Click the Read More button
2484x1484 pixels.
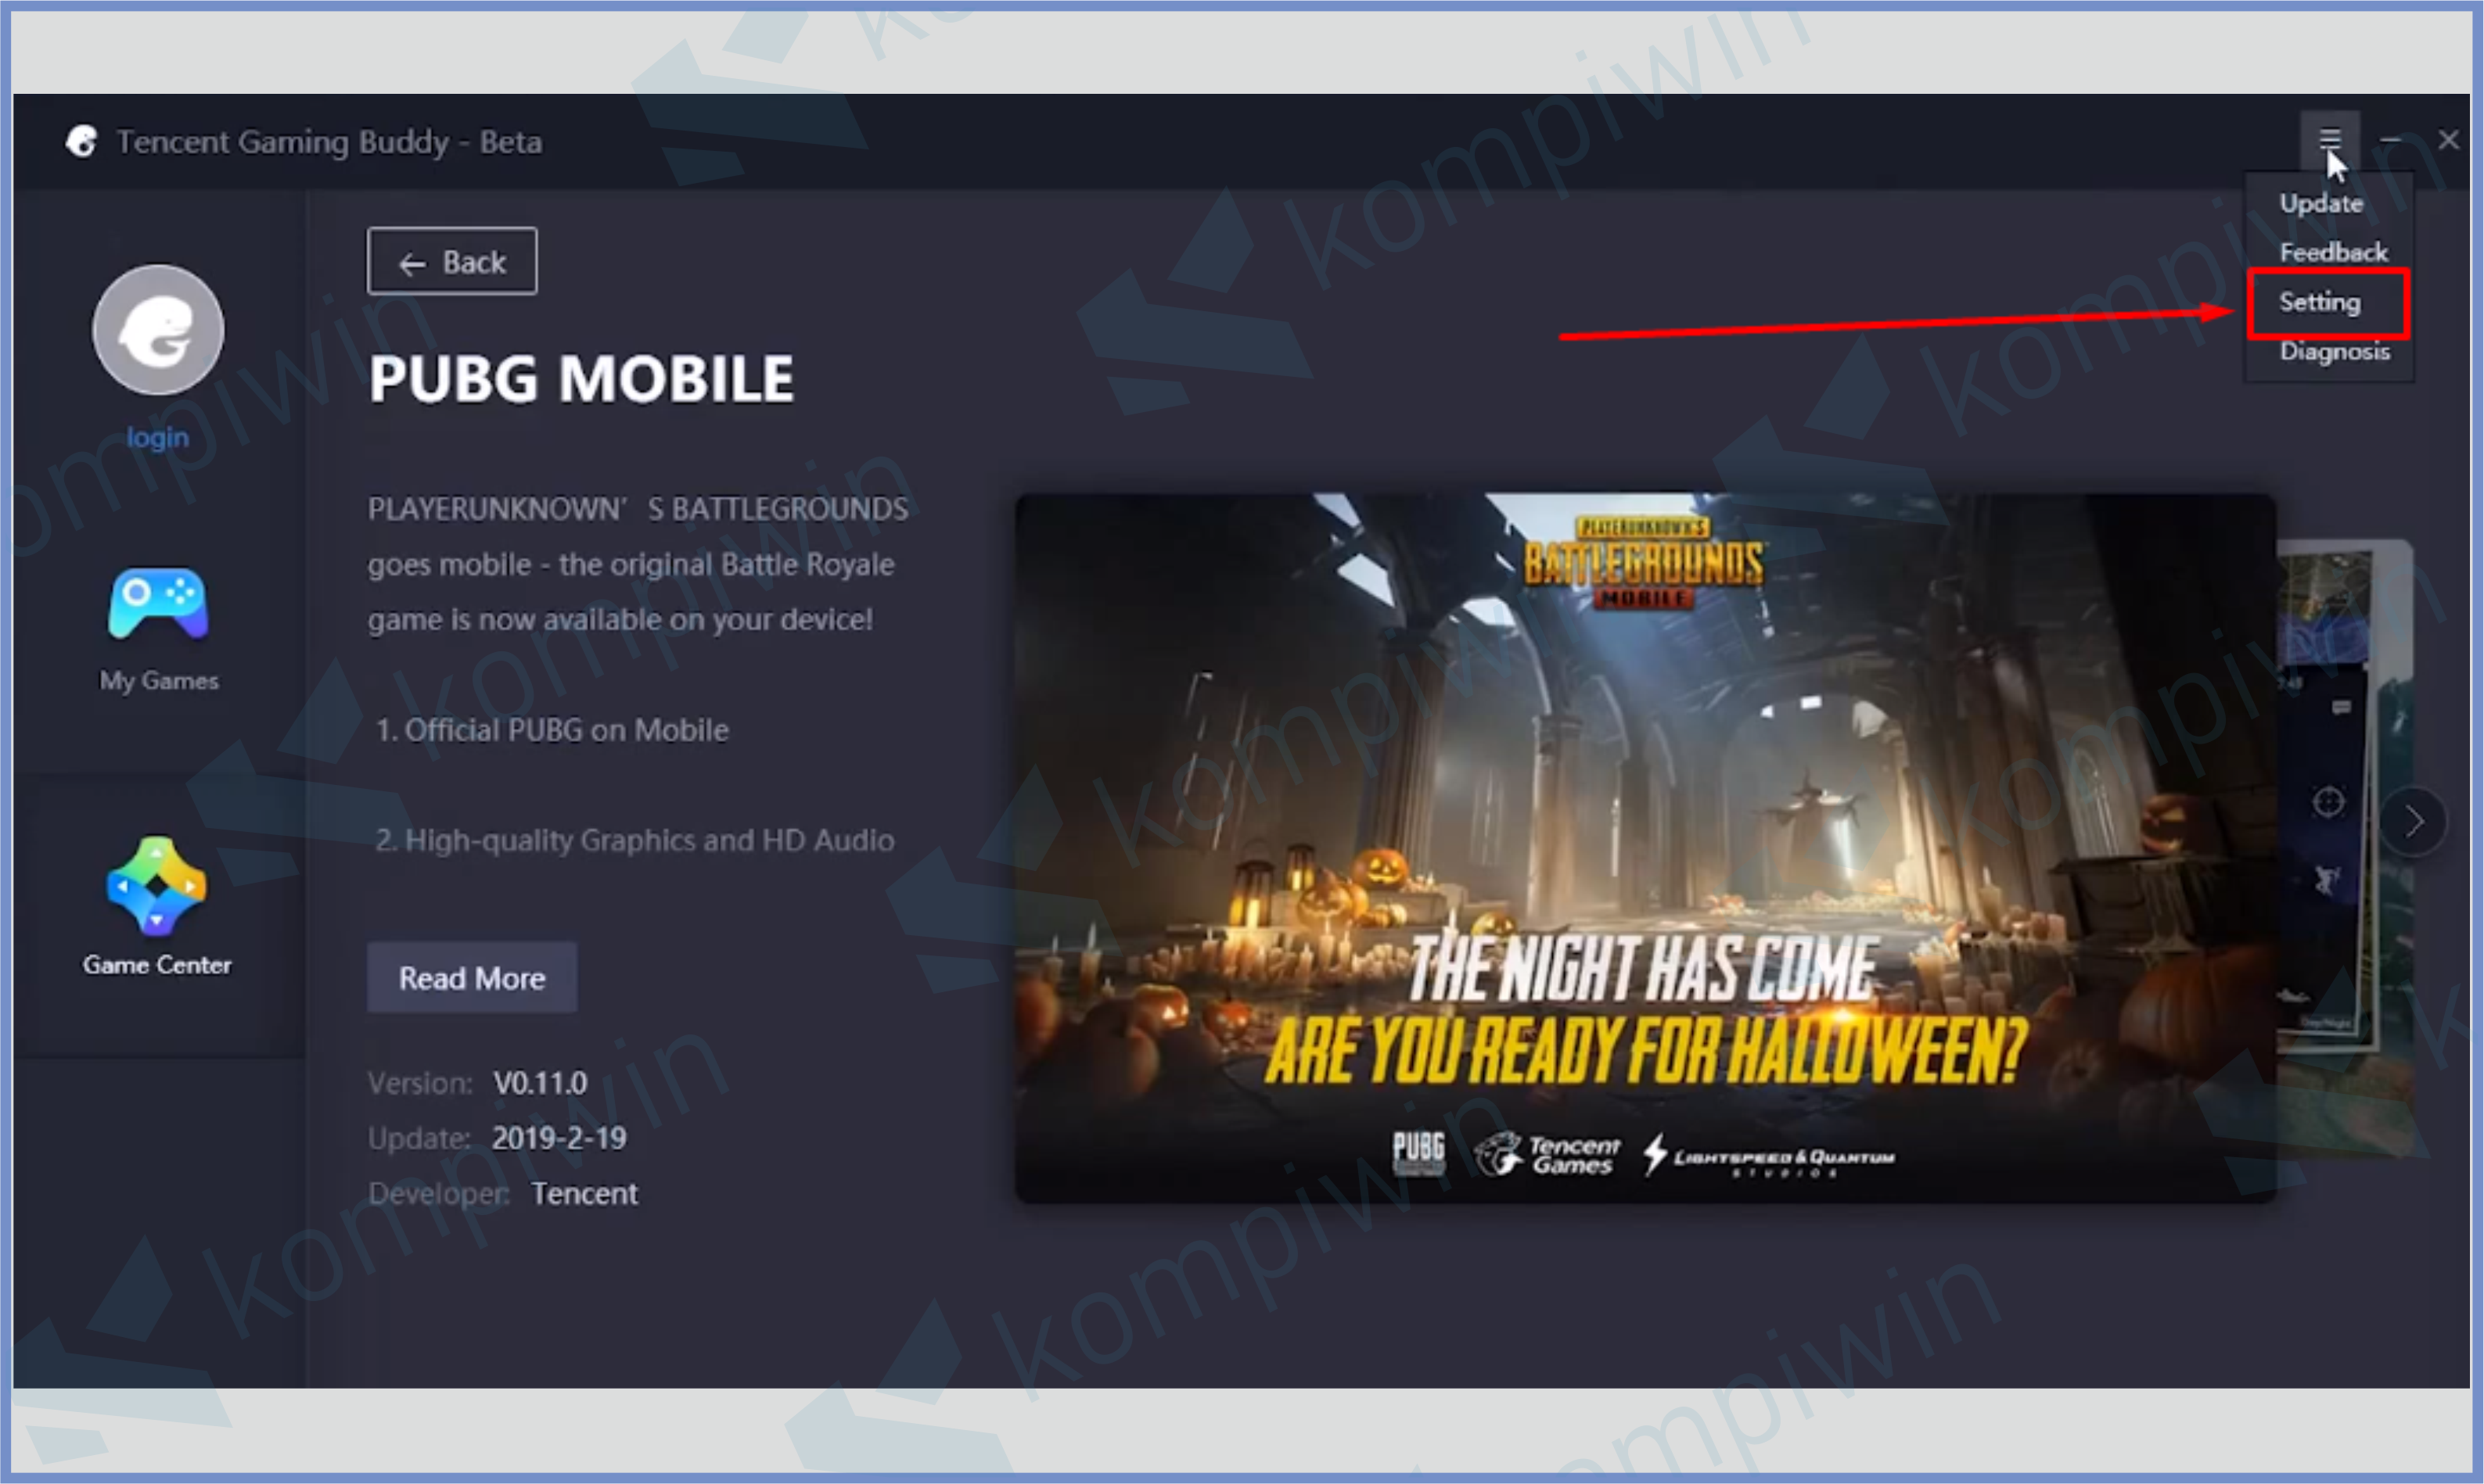pyautogui.click(x=471, y=978)
